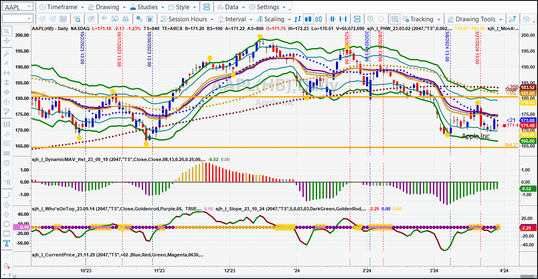The height and width of the screenshot is (279, 538).
Task: Toggle filled candlestick chart style
Action: pyautogui.click(x=308, y=19)
